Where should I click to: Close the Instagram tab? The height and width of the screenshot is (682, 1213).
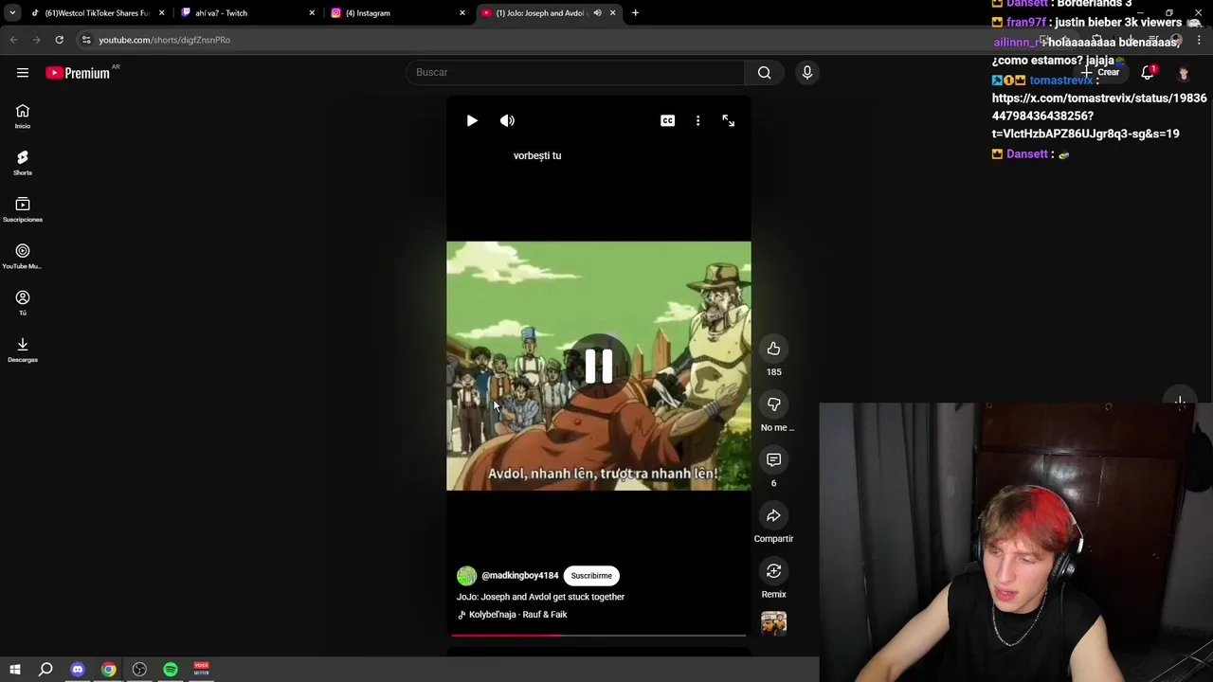tap(462, 13)
